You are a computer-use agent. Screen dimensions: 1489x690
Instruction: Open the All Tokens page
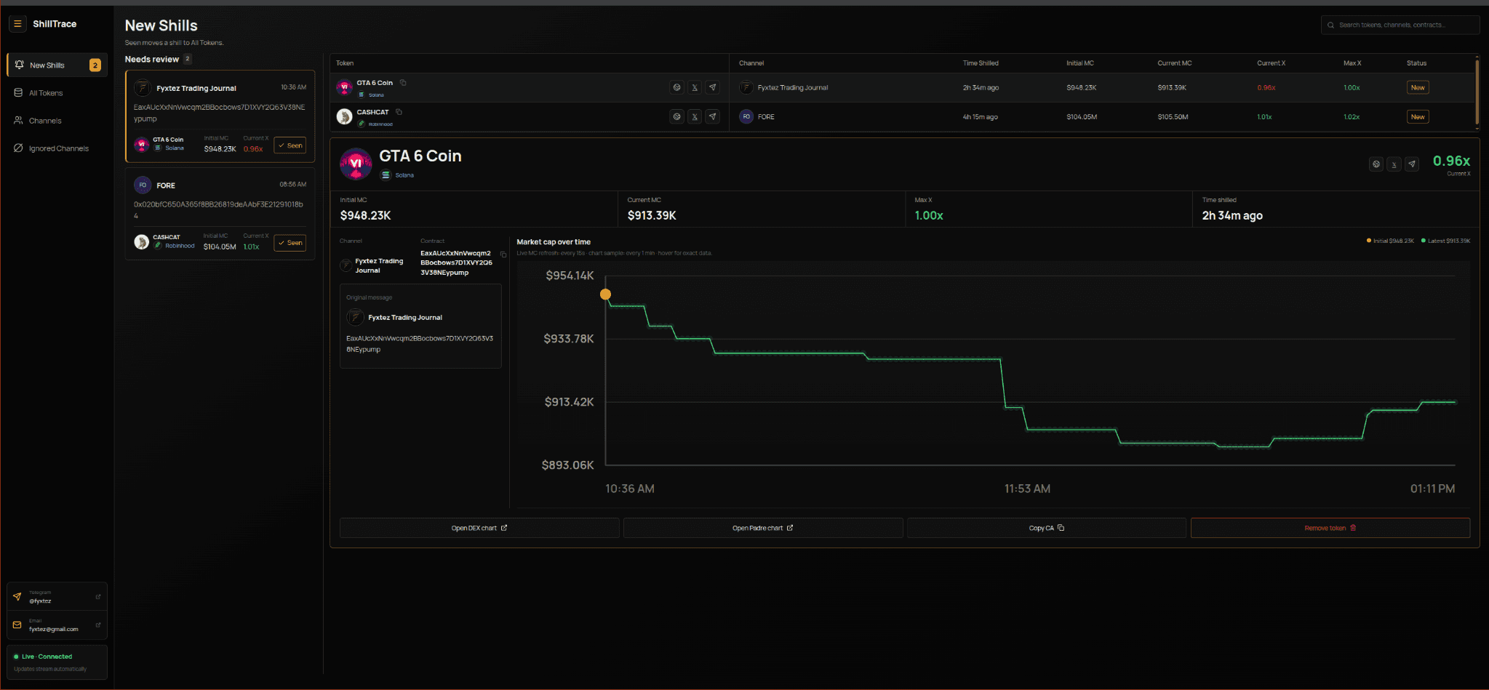[57, 93]
